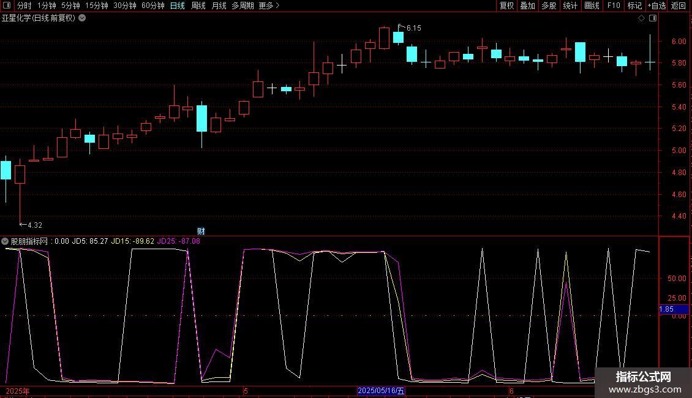Add stock via +自选 button
The image size is (692, 398).
pos(656,6)
